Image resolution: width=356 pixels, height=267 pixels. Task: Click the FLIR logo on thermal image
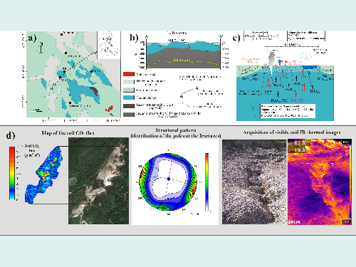click(x=294, y=222)
